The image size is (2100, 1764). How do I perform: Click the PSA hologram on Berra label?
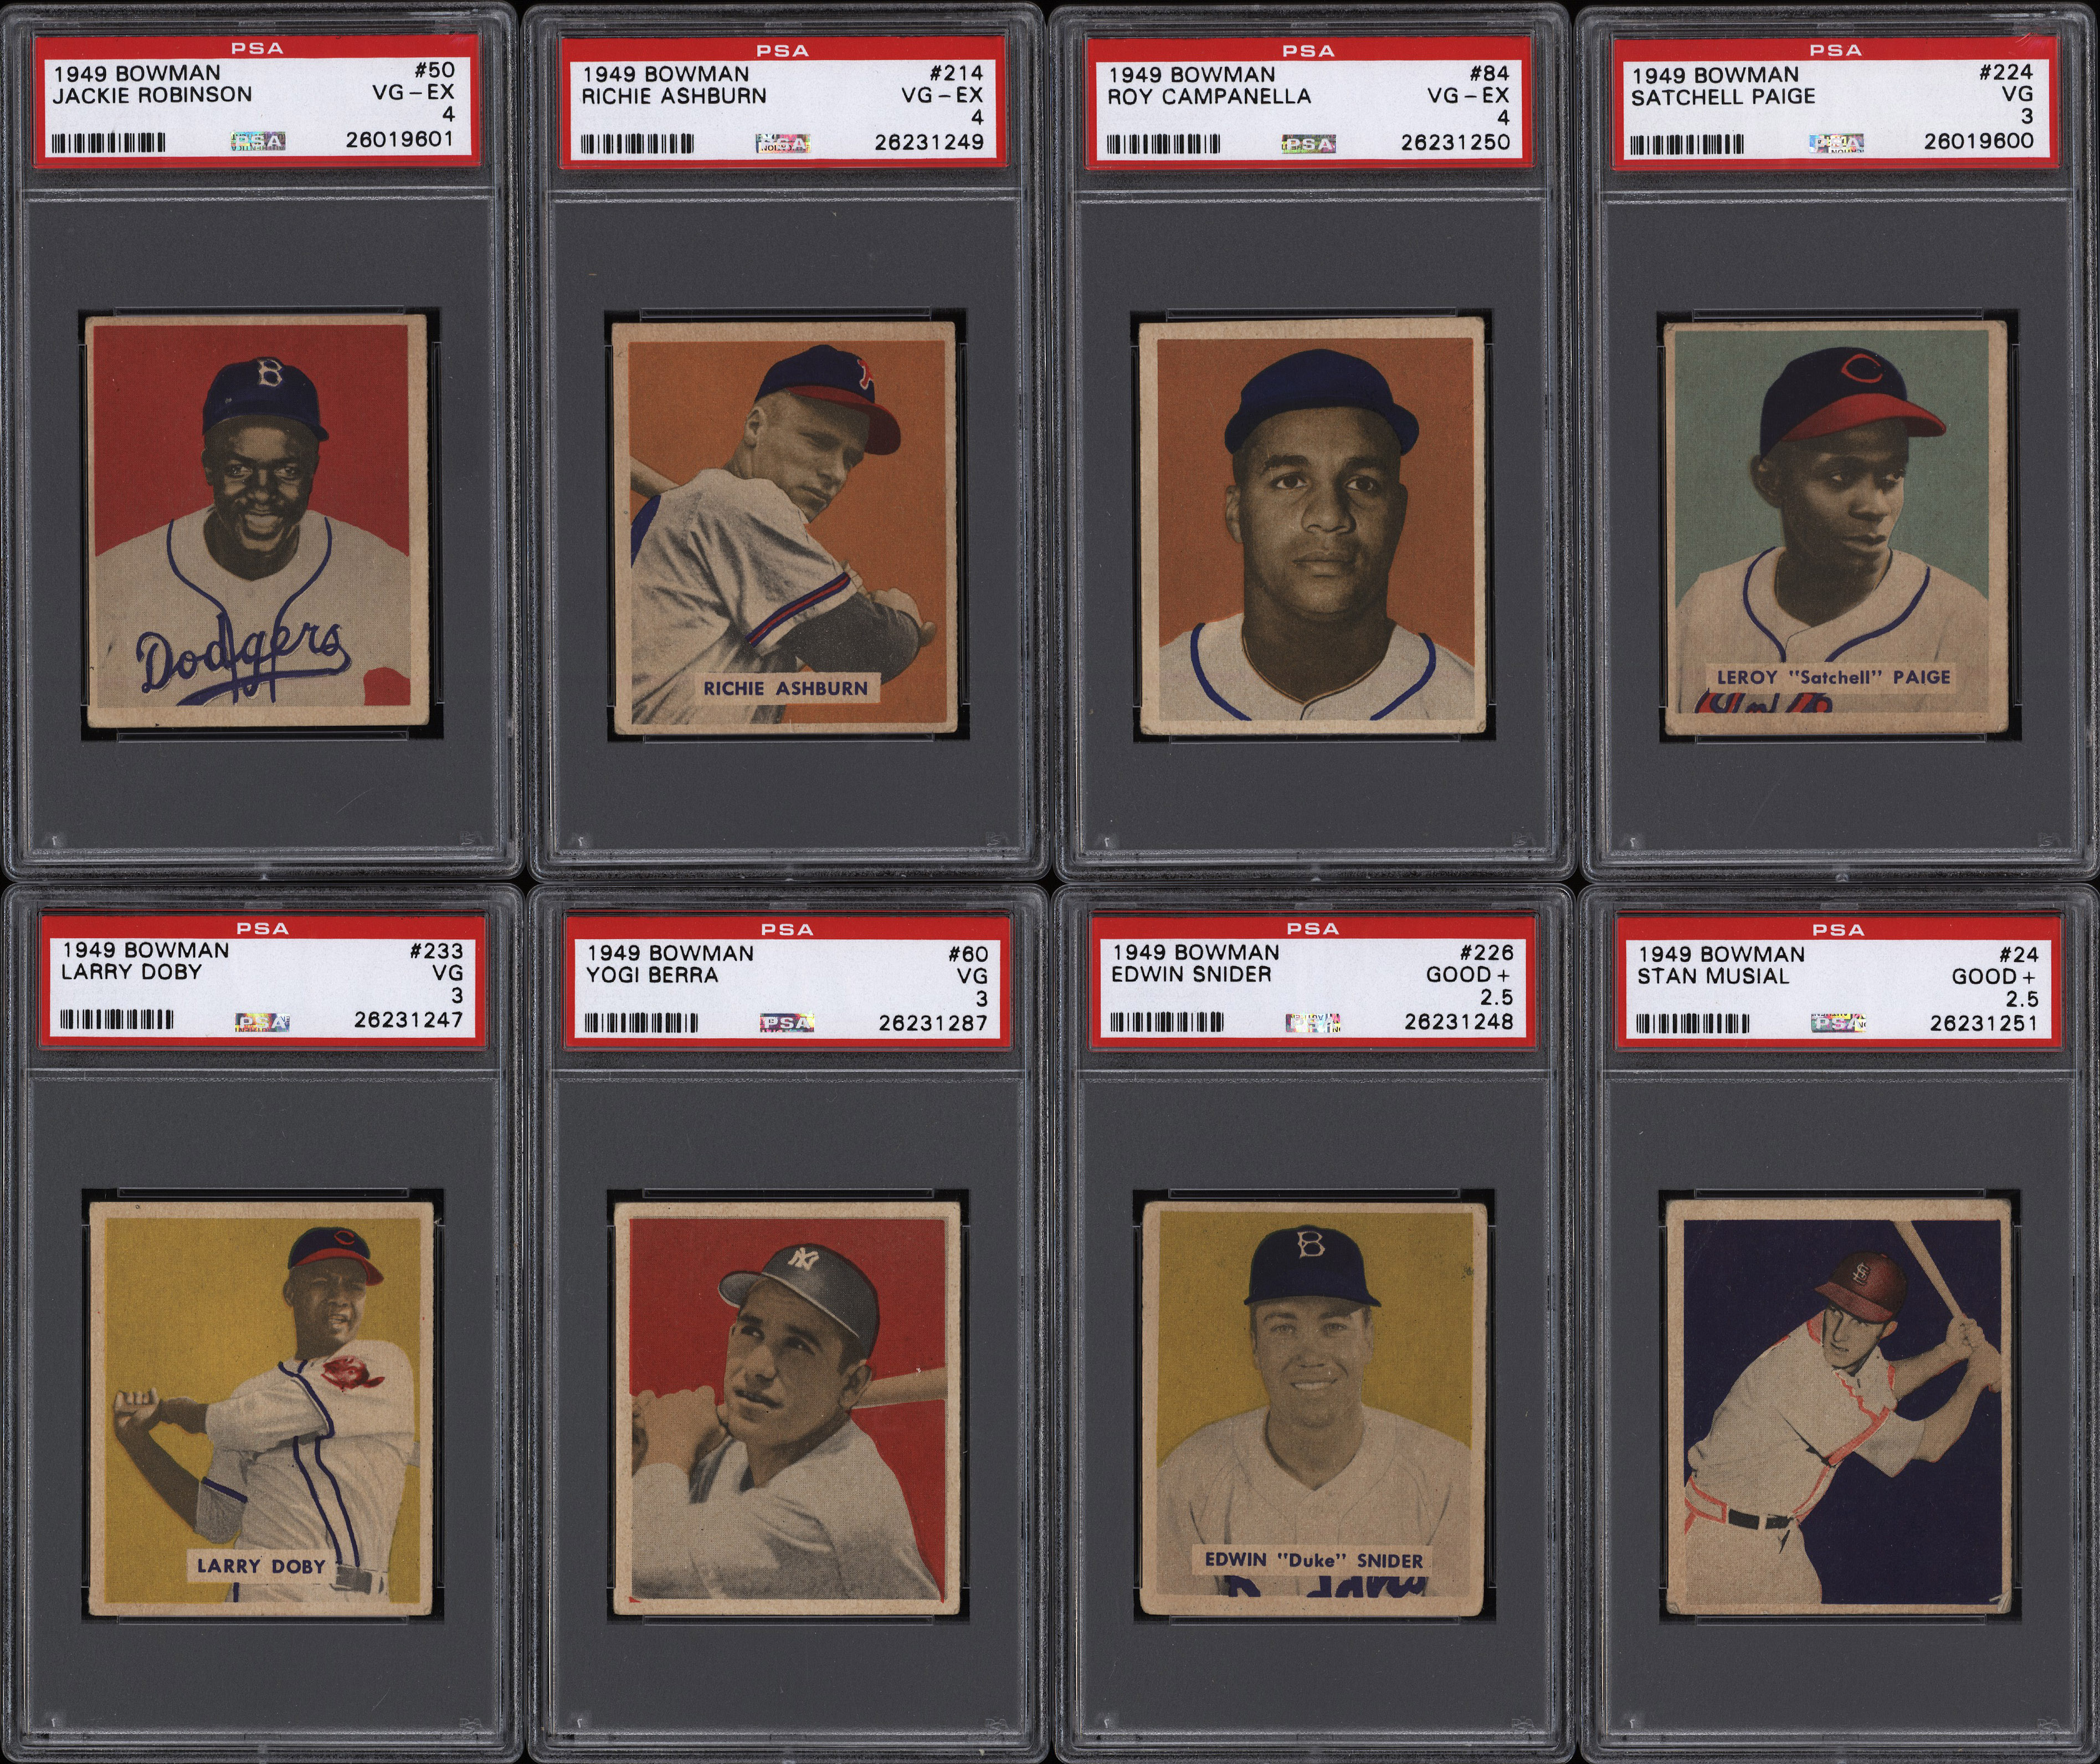tap(787, 1022)
